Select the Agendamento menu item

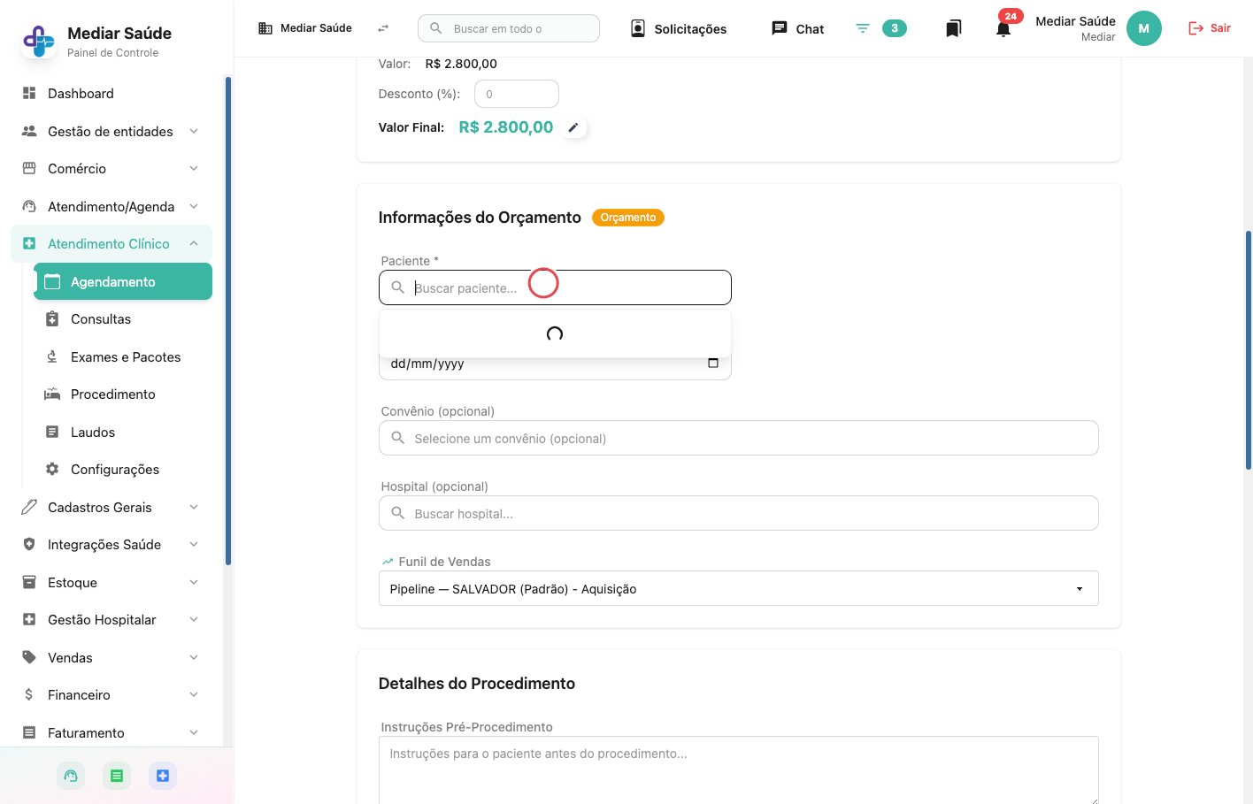[x=123, y=281]
